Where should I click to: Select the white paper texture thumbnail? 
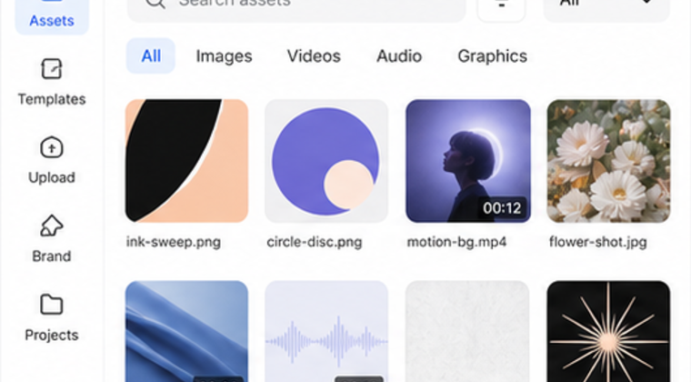(467, 331)
